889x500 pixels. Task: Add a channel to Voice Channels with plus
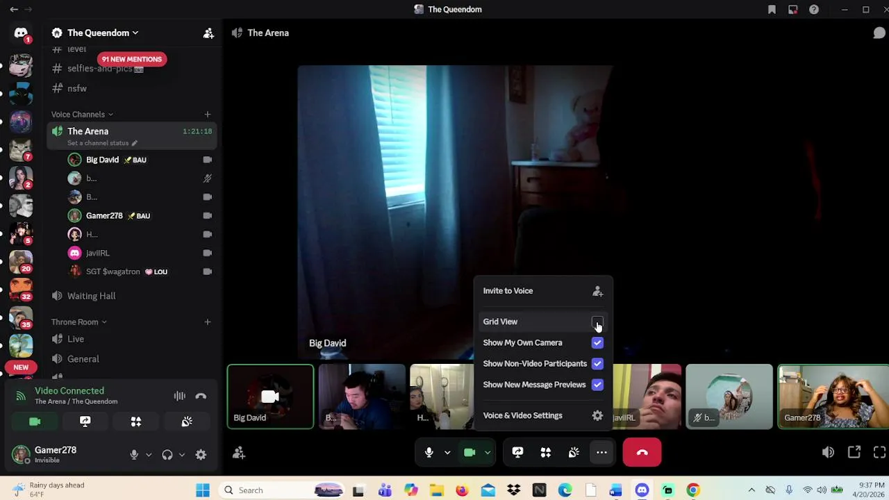tap(207, 115)
